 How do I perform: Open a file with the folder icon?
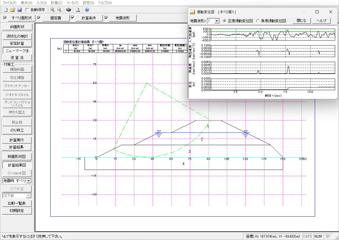[x=12, y=10]
